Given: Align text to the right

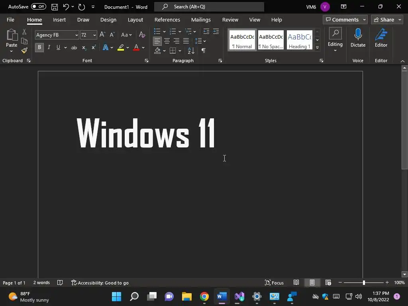Looking at the screenshot, I should click(x=177, y=41).
